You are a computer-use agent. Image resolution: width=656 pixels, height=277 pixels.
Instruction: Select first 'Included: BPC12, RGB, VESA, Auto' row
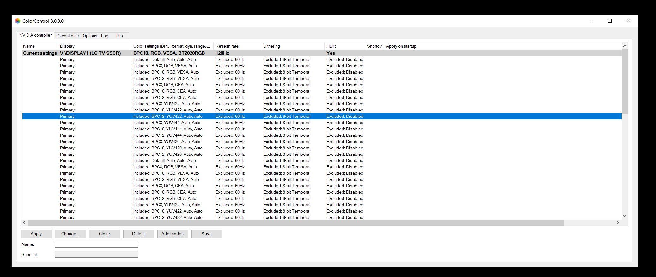(x=322, y=78)
